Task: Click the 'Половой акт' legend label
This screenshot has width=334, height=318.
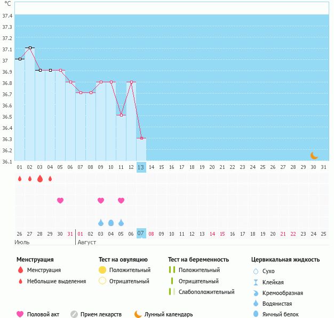Action: (x=46, y=314)
